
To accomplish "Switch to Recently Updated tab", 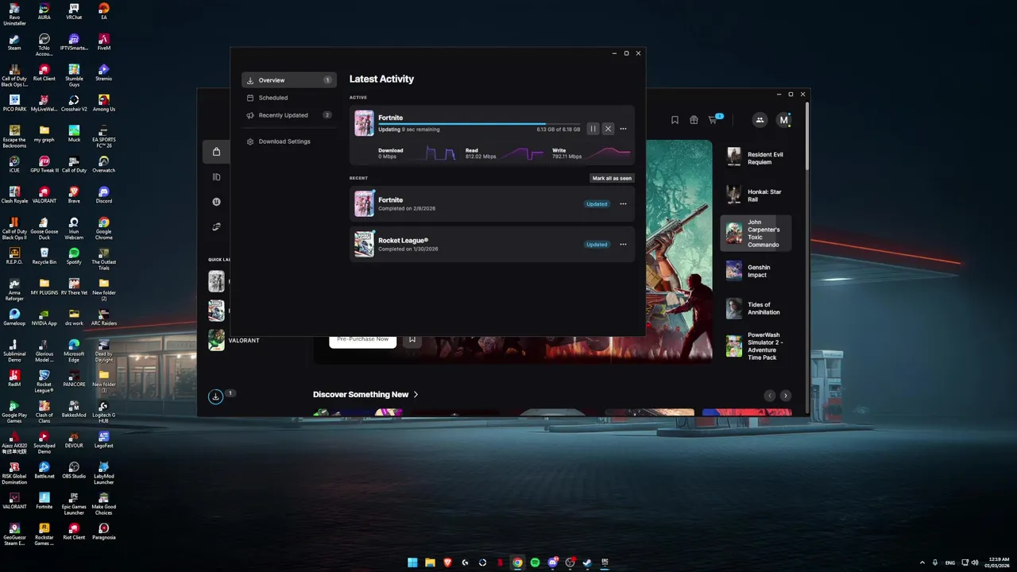I will coord(289,115).
